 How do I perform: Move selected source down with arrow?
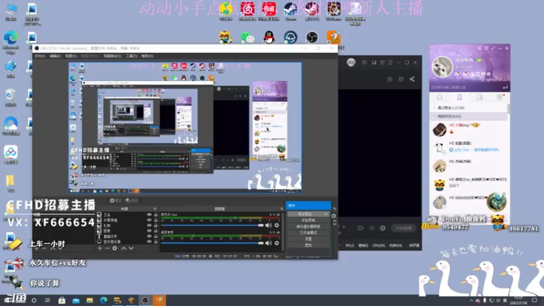coord(131,248)
